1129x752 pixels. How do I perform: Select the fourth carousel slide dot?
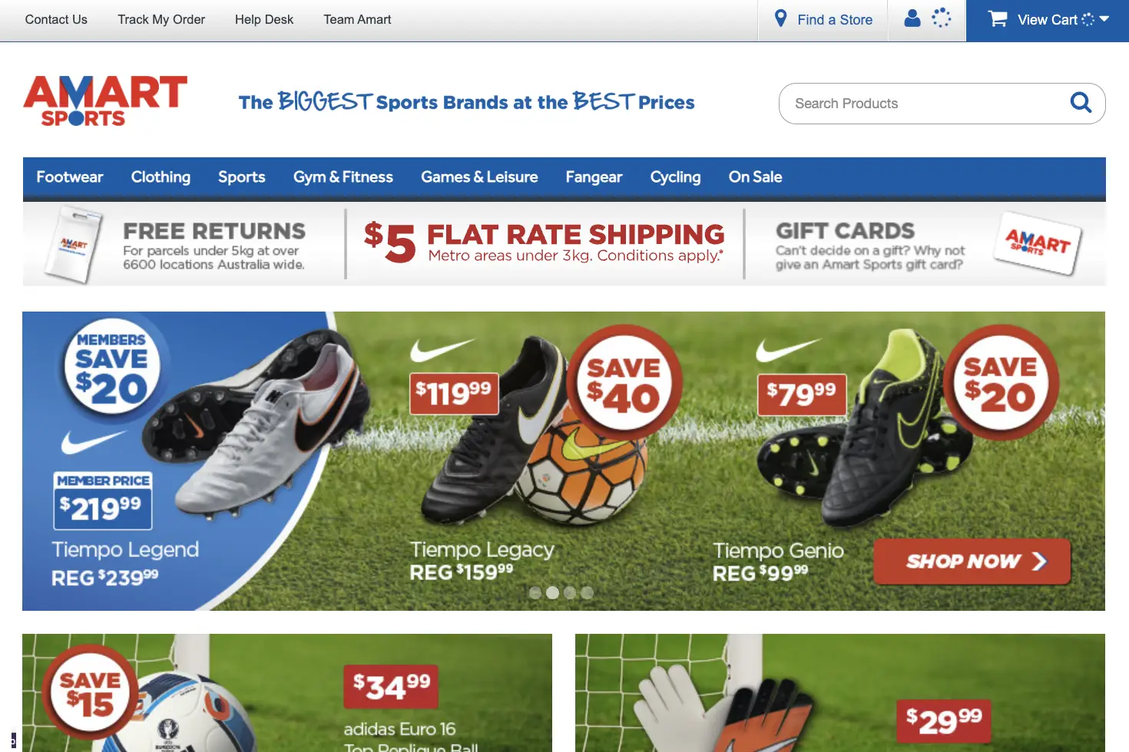(588, 592)
